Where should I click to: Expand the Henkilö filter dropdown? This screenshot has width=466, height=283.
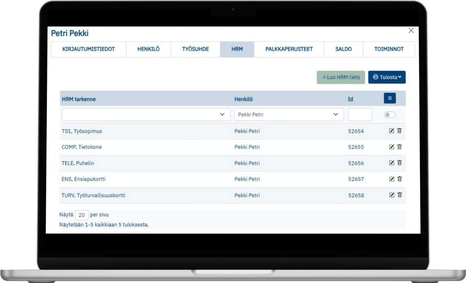289,114
